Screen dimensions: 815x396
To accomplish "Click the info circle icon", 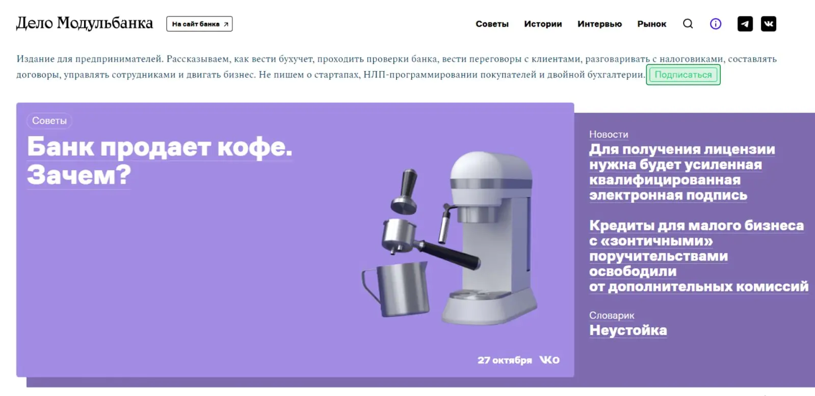I will click(716, 24).
